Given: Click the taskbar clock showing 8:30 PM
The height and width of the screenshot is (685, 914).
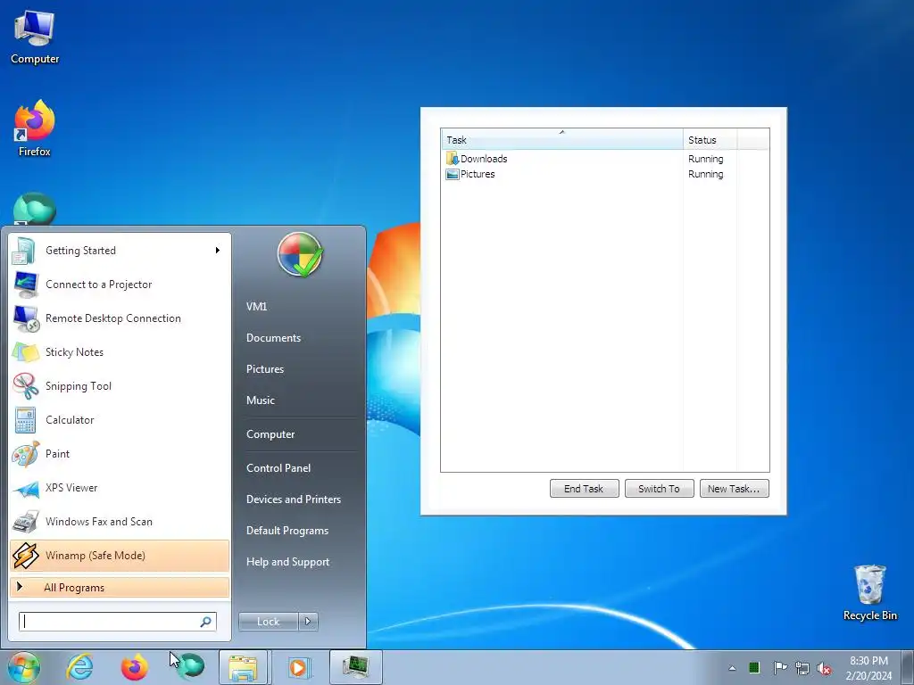Looking at the screenshot, I should [868, 668].
